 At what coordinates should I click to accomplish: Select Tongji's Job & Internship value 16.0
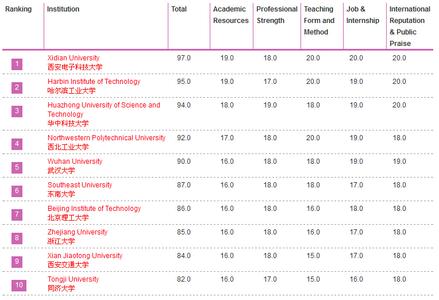pos(356,279)
